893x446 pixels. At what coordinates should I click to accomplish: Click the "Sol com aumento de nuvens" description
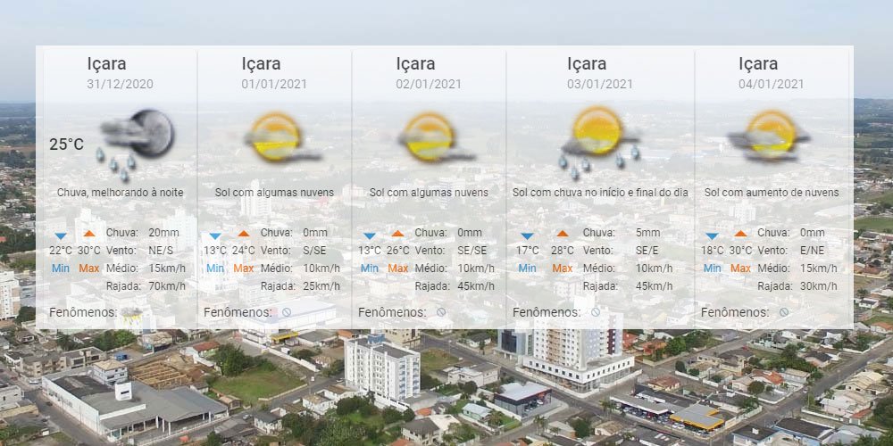[x=771, y=193]
